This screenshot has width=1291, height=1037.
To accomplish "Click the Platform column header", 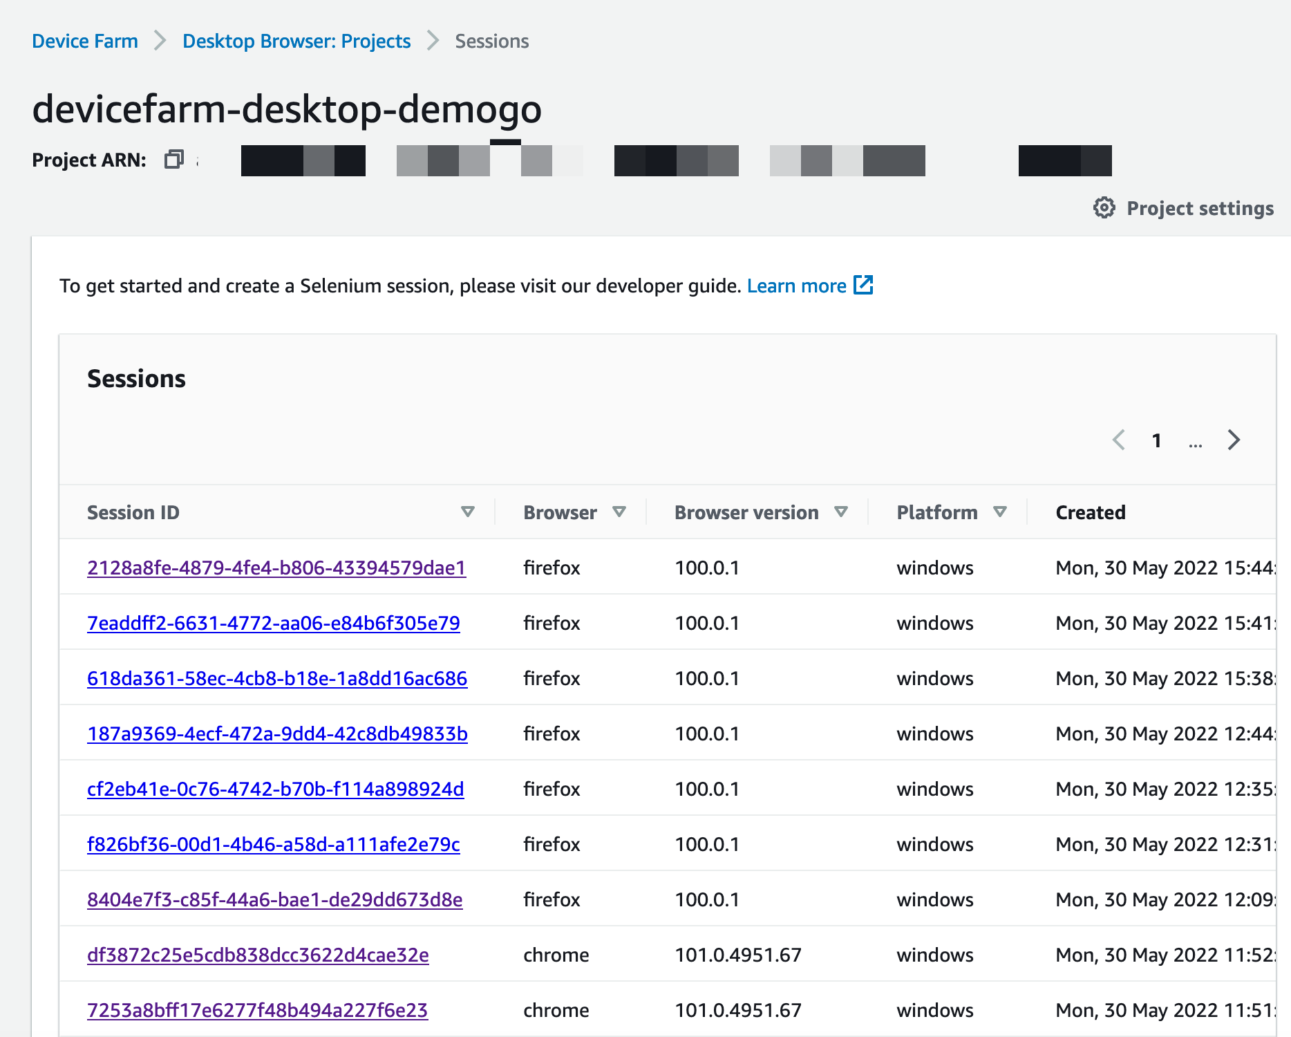I will pos(937,512).
